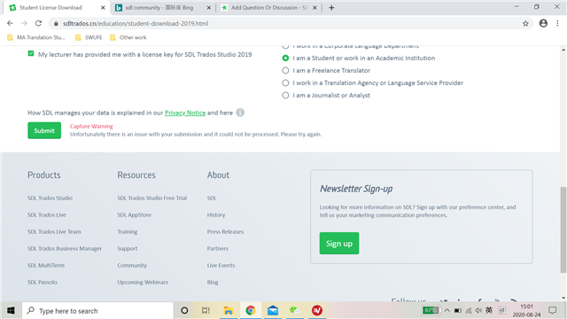
Task: Open the SDL Trados Studio Free Trial link
Action: pos(151,198)
